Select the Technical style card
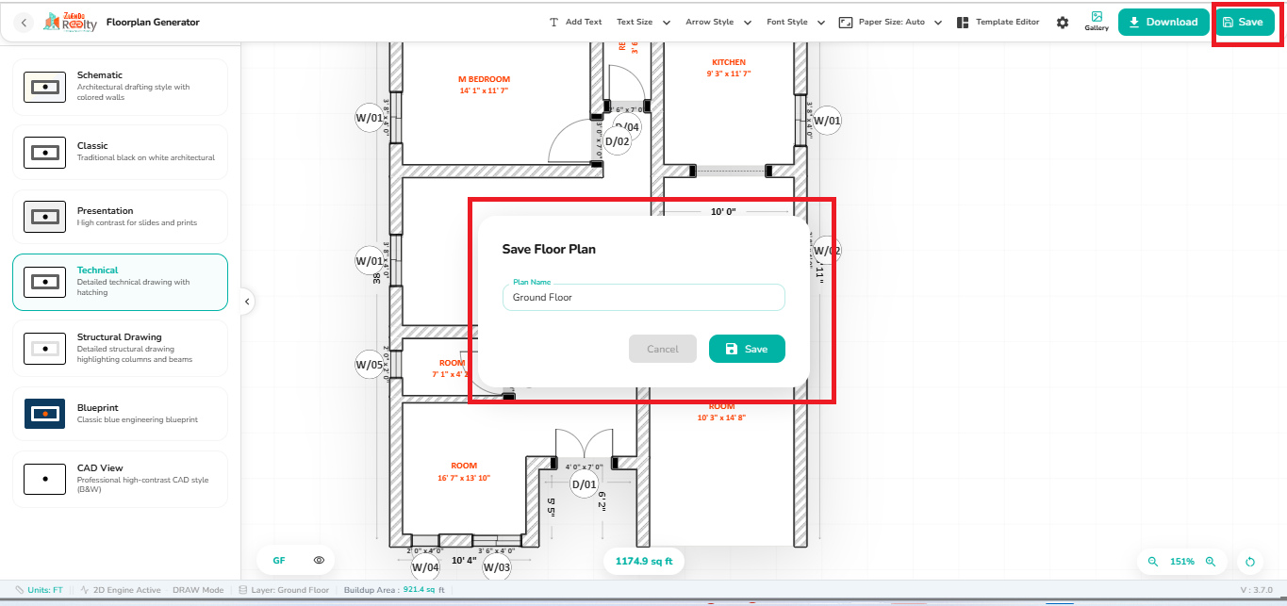 click(x=120, y=282)
